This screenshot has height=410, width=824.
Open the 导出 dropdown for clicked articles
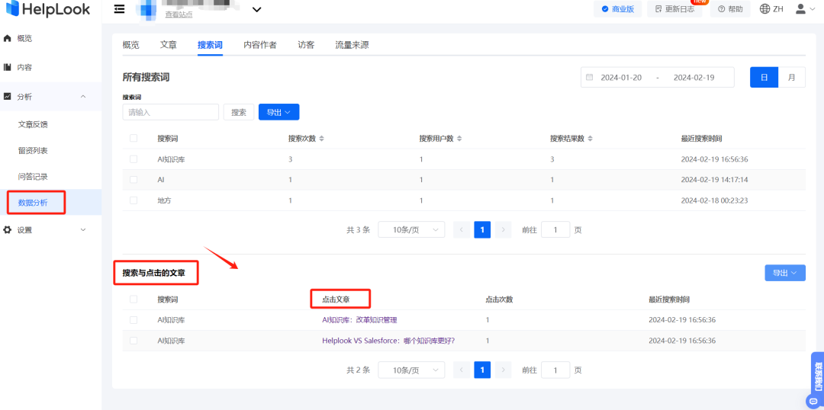(x=785, y=273)
